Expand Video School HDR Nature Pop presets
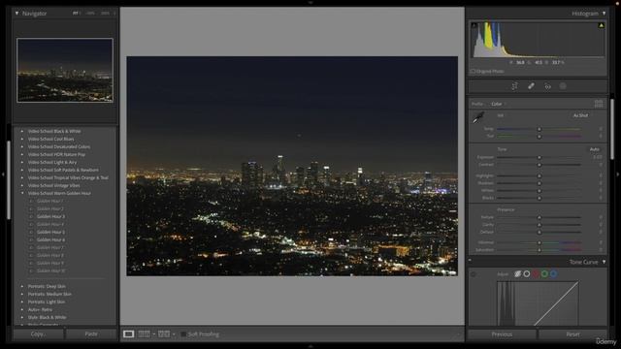 click(22, 154)
